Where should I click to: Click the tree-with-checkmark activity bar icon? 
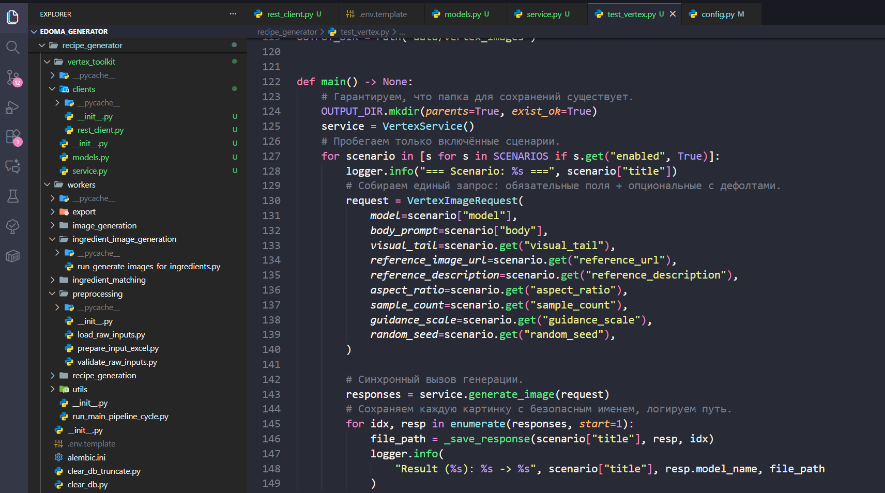click(x=13, y=226)
